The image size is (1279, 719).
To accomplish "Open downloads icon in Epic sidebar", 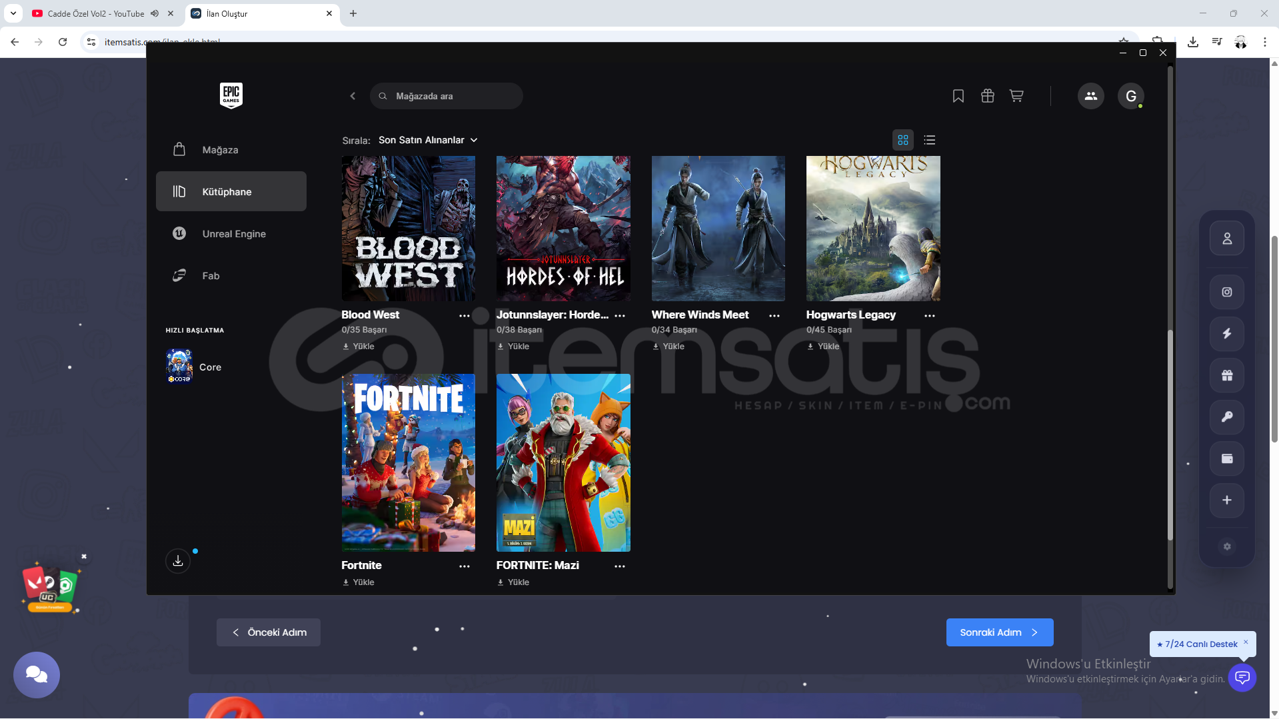I will 178,561.
